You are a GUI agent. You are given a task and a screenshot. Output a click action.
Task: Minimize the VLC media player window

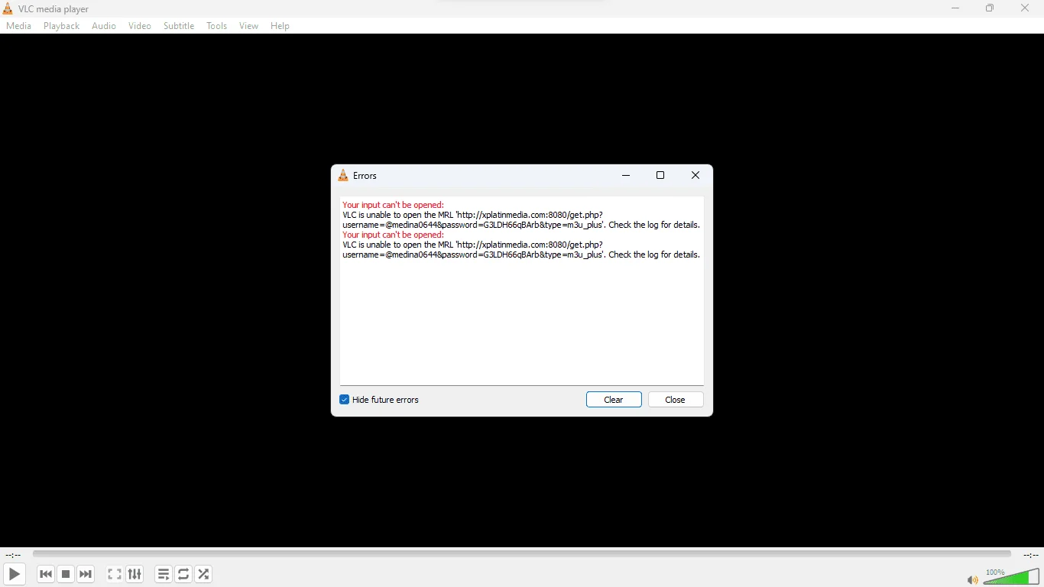tap(955, 8)
